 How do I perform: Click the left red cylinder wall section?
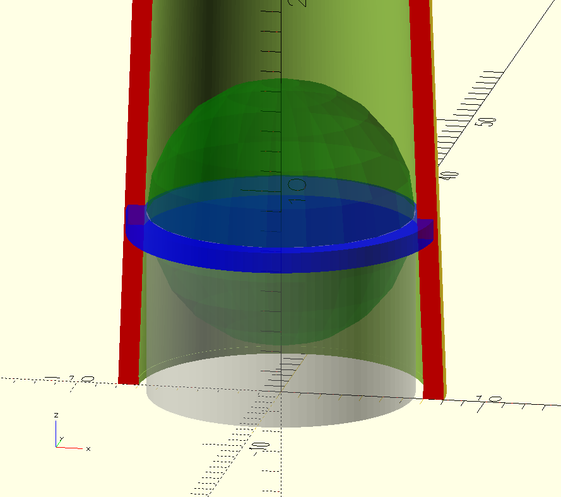tap(135, 193)
